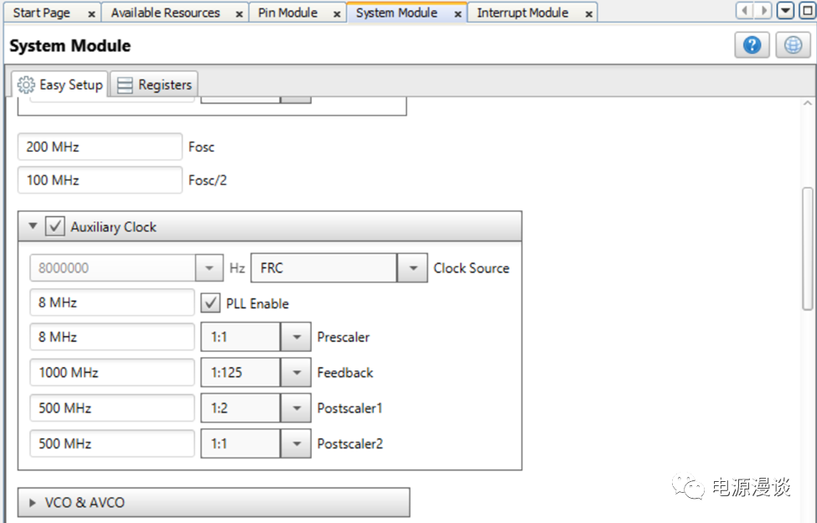Open the Postscaler1 1:2 dropdown

(295, 408)
